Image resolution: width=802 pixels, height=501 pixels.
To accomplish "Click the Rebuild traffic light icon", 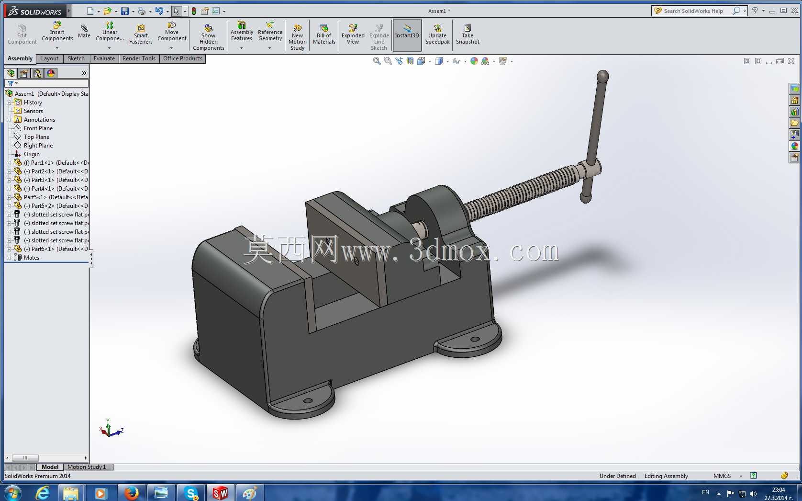I will 194,11.
